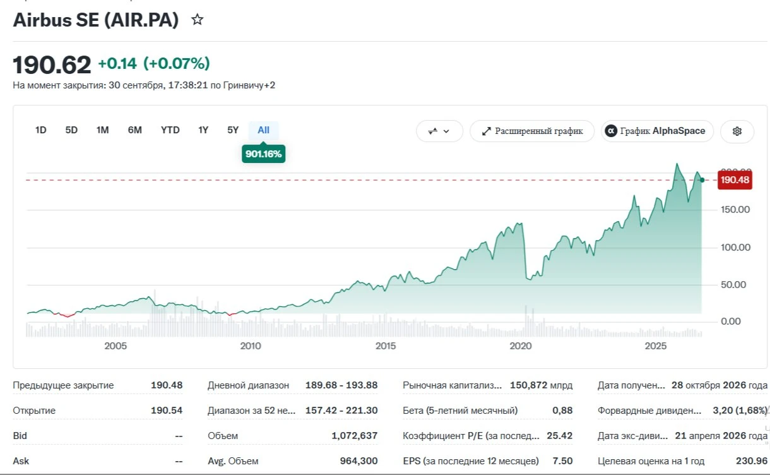Screen dimensions: 770x475
Task: Click the Airbus SE (AIR.PA) title
Action: click(96, 20)
